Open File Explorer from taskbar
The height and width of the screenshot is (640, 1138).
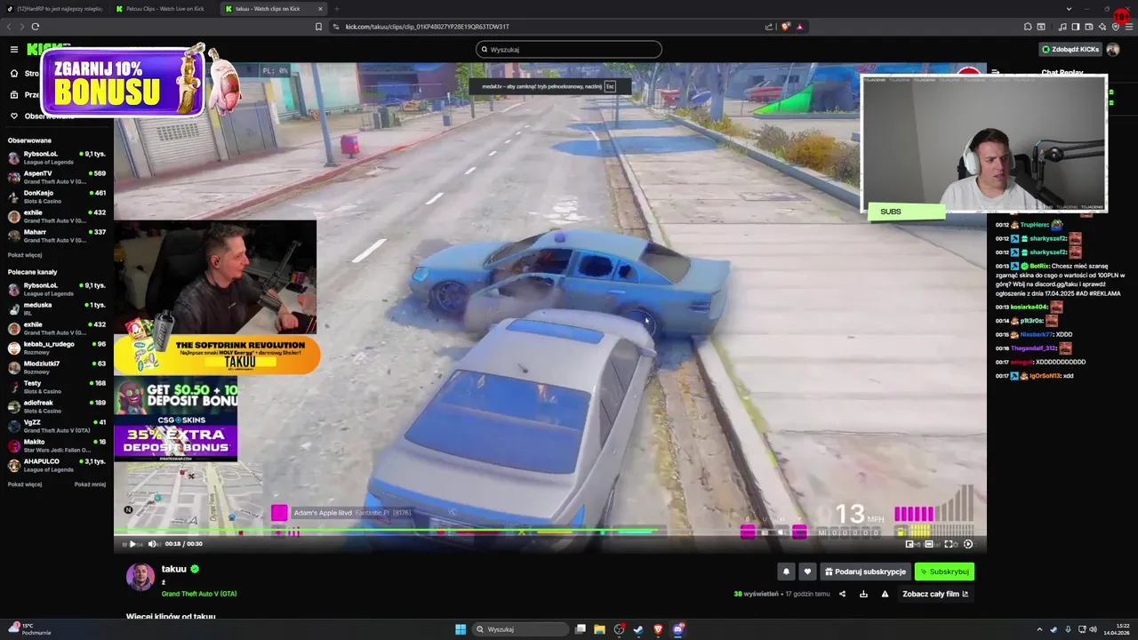(x=600, y=629)
